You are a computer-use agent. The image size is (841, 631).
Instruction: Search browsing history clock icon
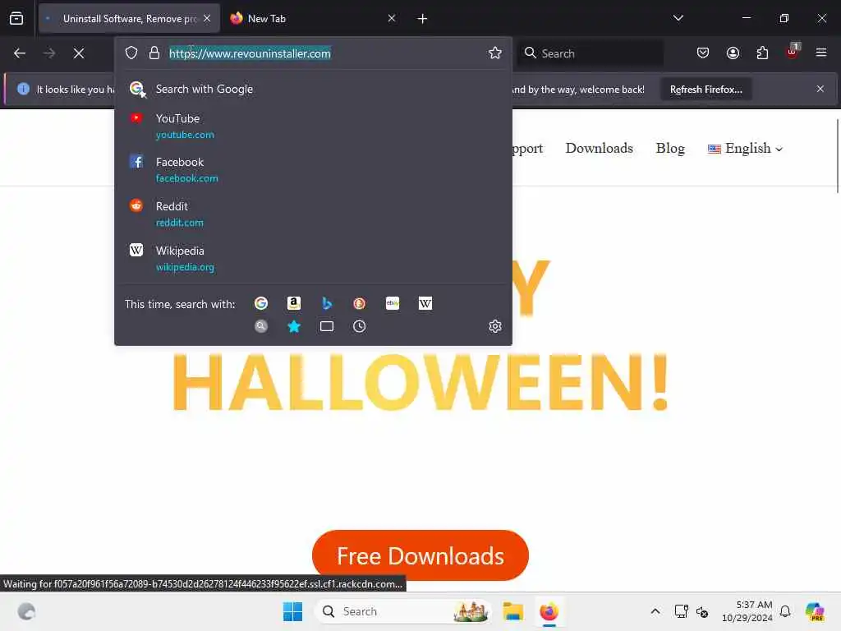360,326
